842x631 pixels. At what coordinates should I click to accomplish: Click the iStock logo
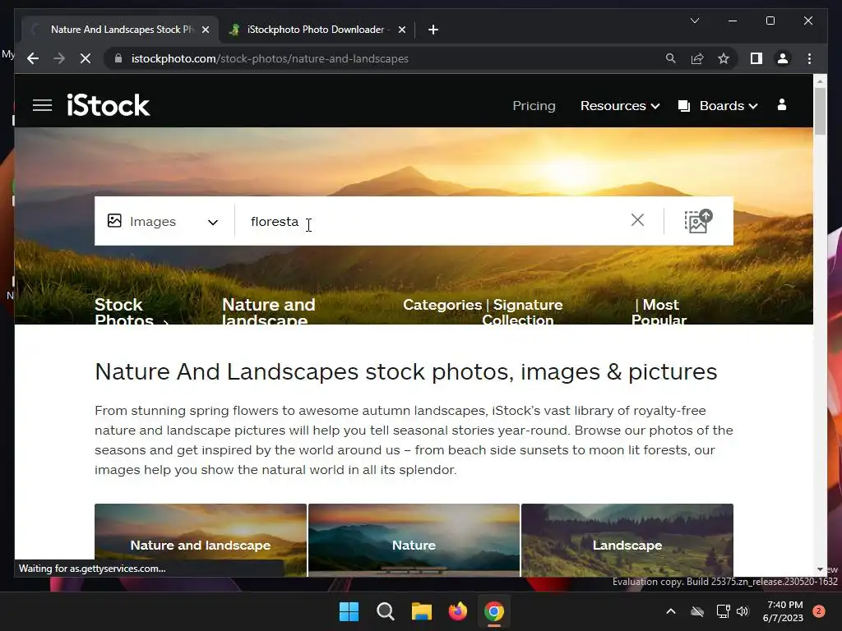pos(108,105)
